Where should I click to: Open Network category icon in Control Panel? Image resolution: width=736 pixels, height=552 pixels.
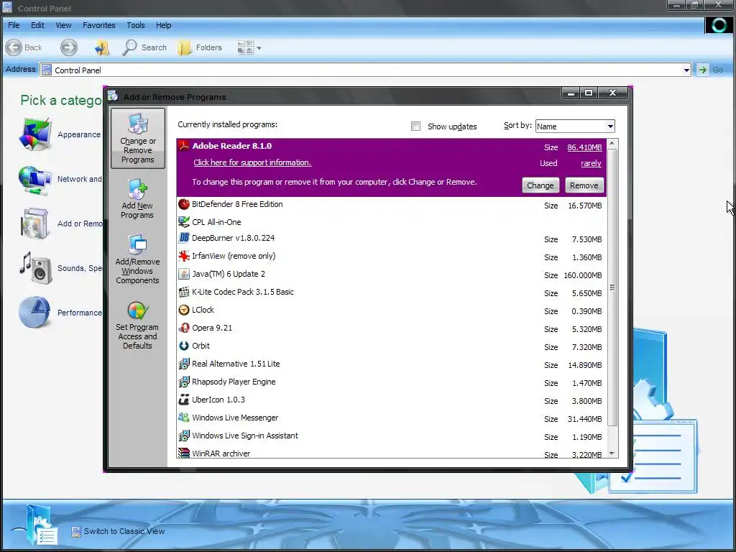[x=35, y=180]
